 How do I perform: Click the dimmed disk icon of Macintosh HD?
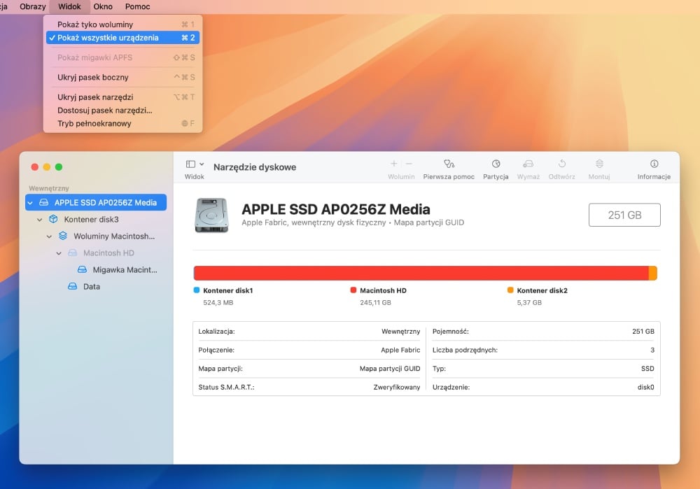[72, 253]
